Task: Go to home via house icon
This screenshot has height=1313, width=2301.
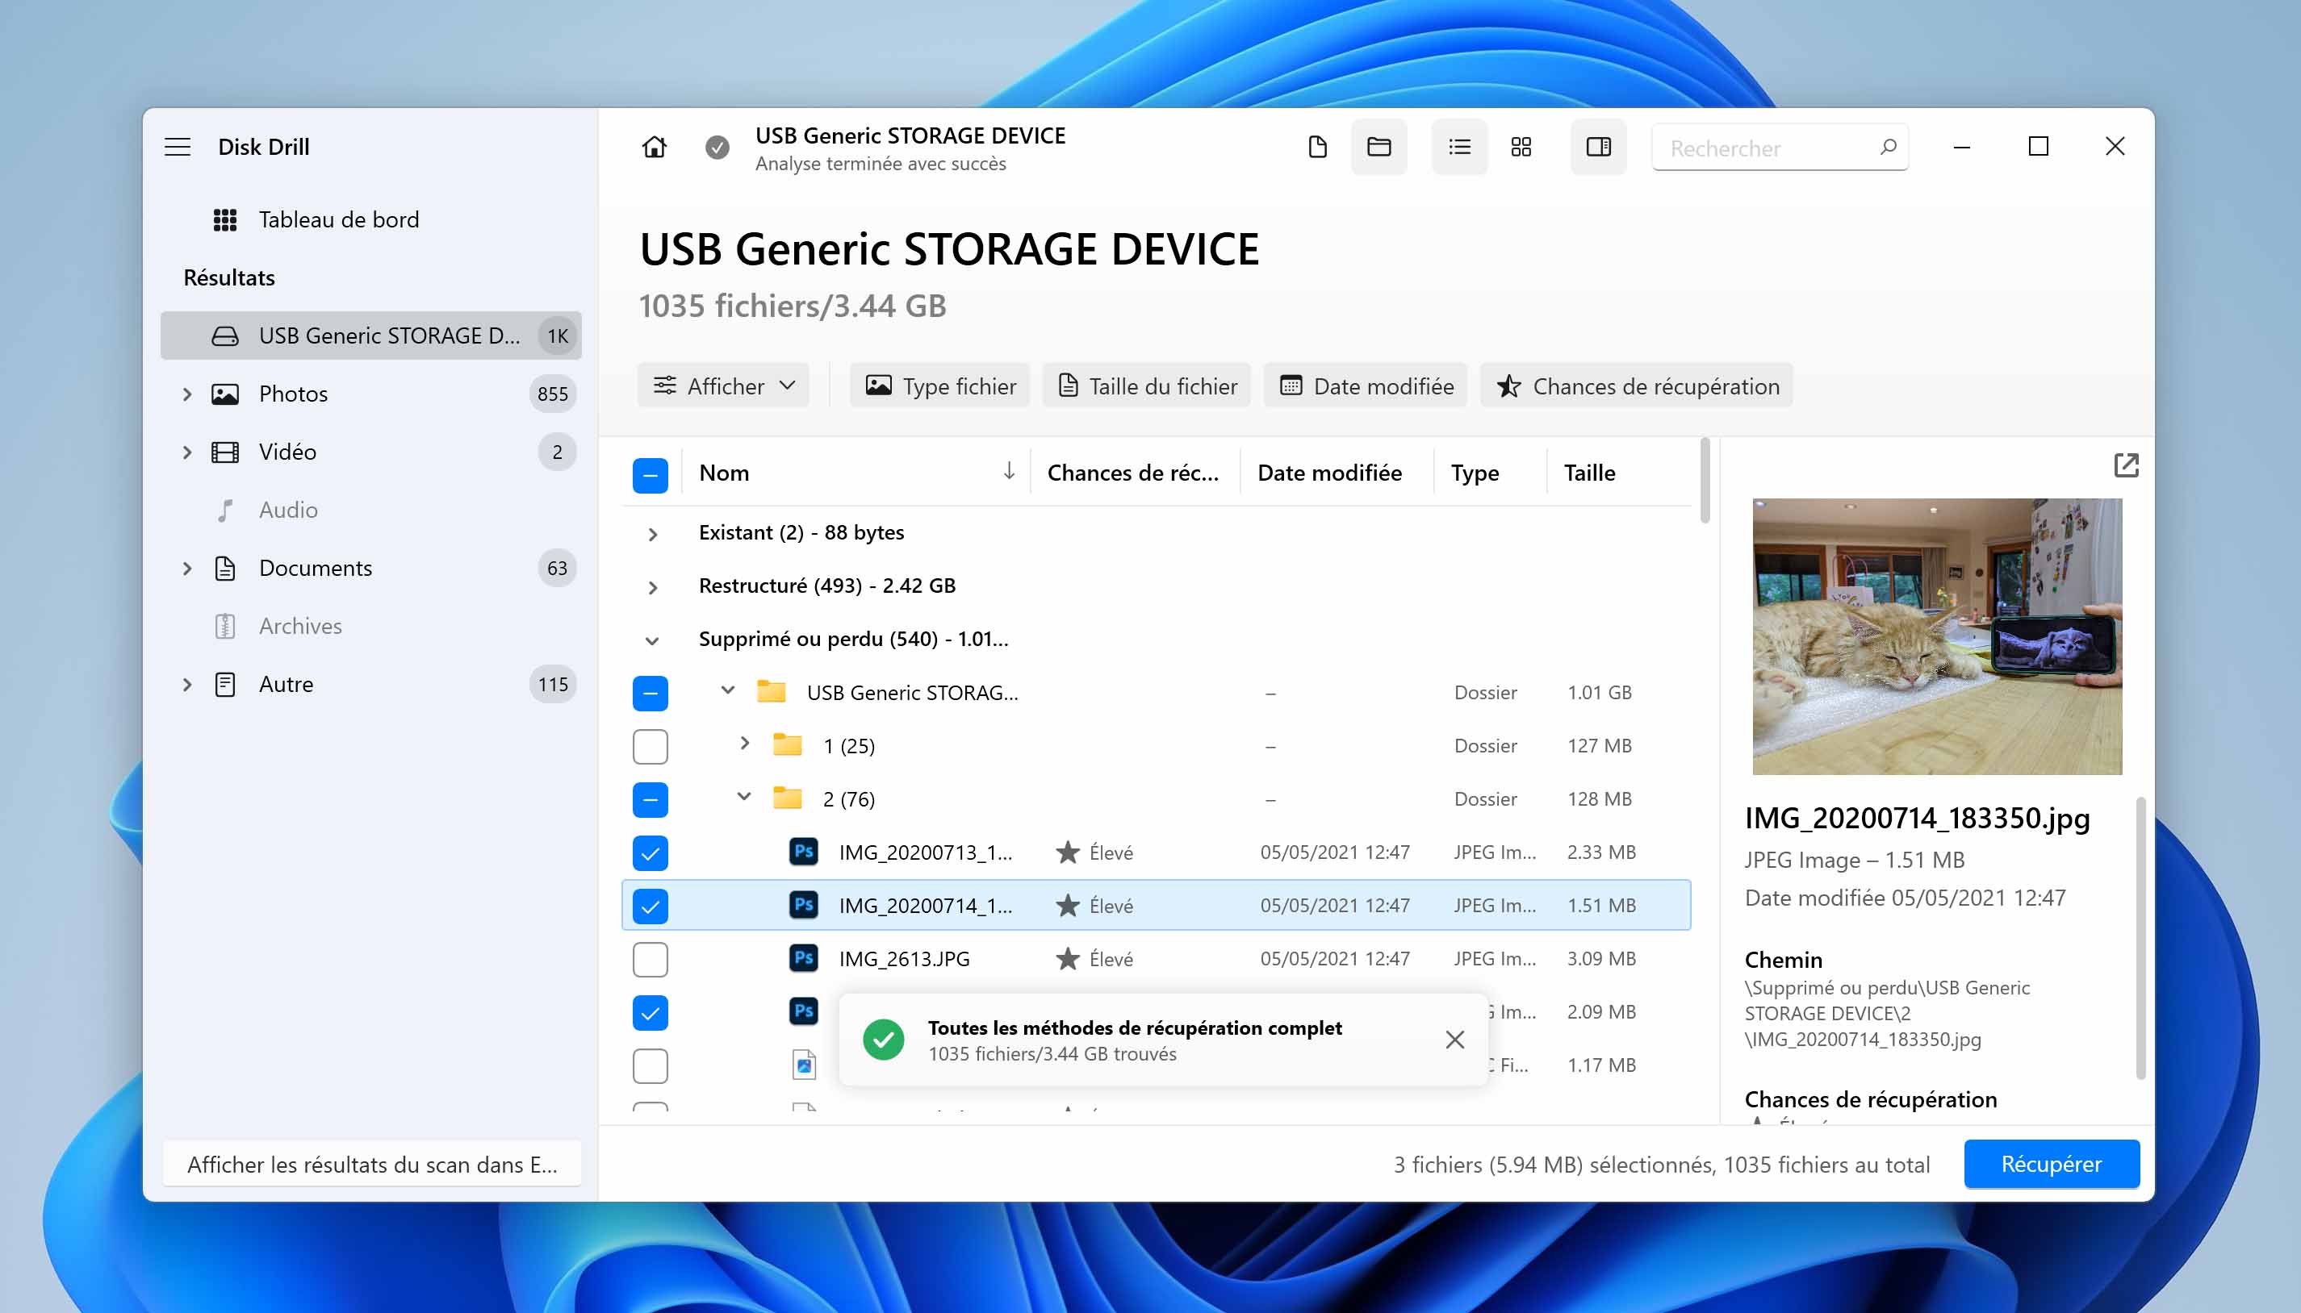Action: 655,147
